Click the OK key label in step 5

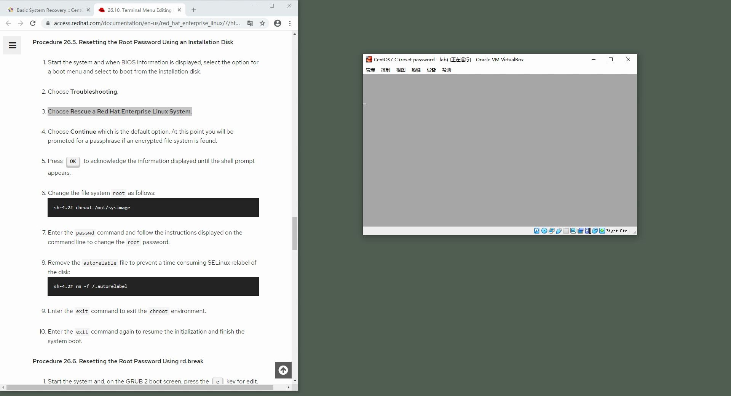(73, 161)
